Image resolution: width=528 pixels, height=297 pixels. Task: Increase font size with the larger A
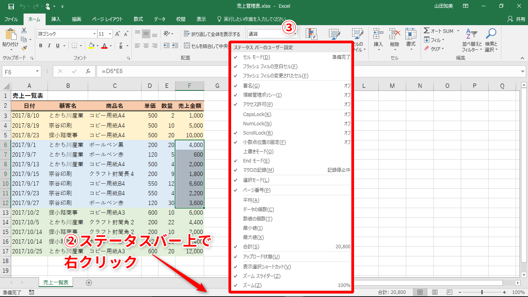point(118,34)
